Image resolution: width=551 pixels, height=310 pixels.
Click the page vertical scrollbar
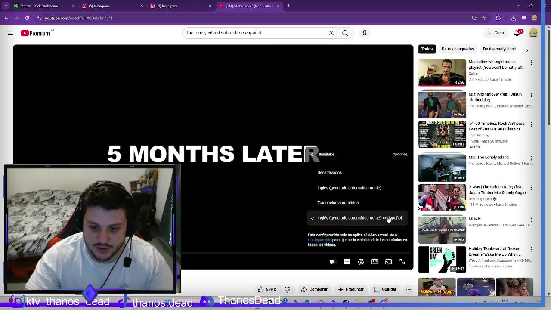click(548, 77)
